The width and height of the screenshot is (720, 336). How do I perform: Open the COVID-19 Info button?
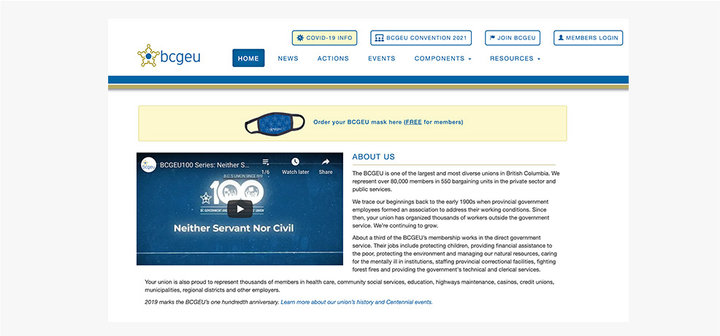[x=324, y=38]
